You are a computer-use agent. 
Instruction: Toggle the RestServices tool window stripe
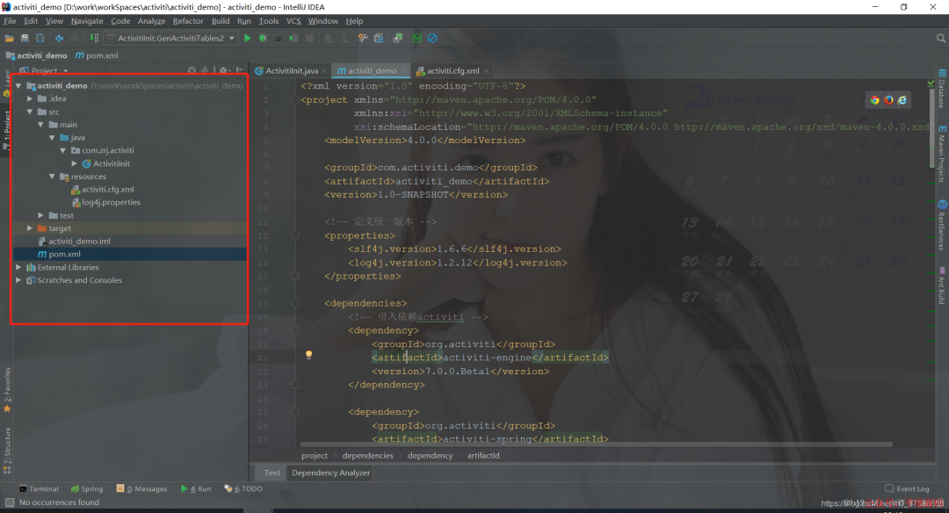(x=942, y=225)
